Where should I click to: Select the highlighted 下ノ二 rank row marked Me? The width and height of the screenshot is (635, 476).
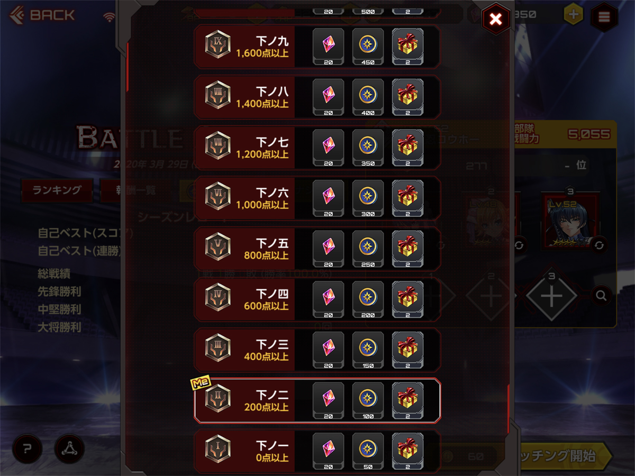click(x=317, y=400)
